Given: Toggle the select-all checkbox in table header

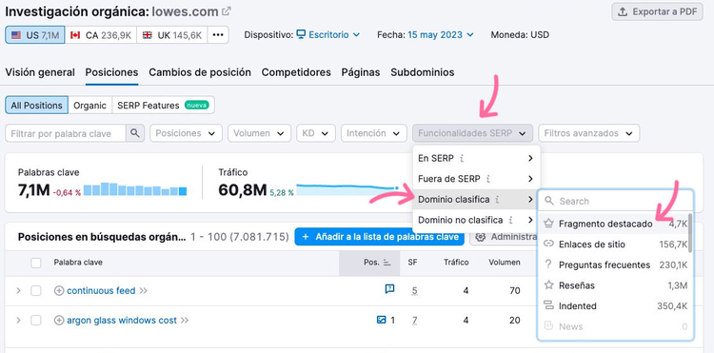Looking at the screenshot, I should pos(36,263).
